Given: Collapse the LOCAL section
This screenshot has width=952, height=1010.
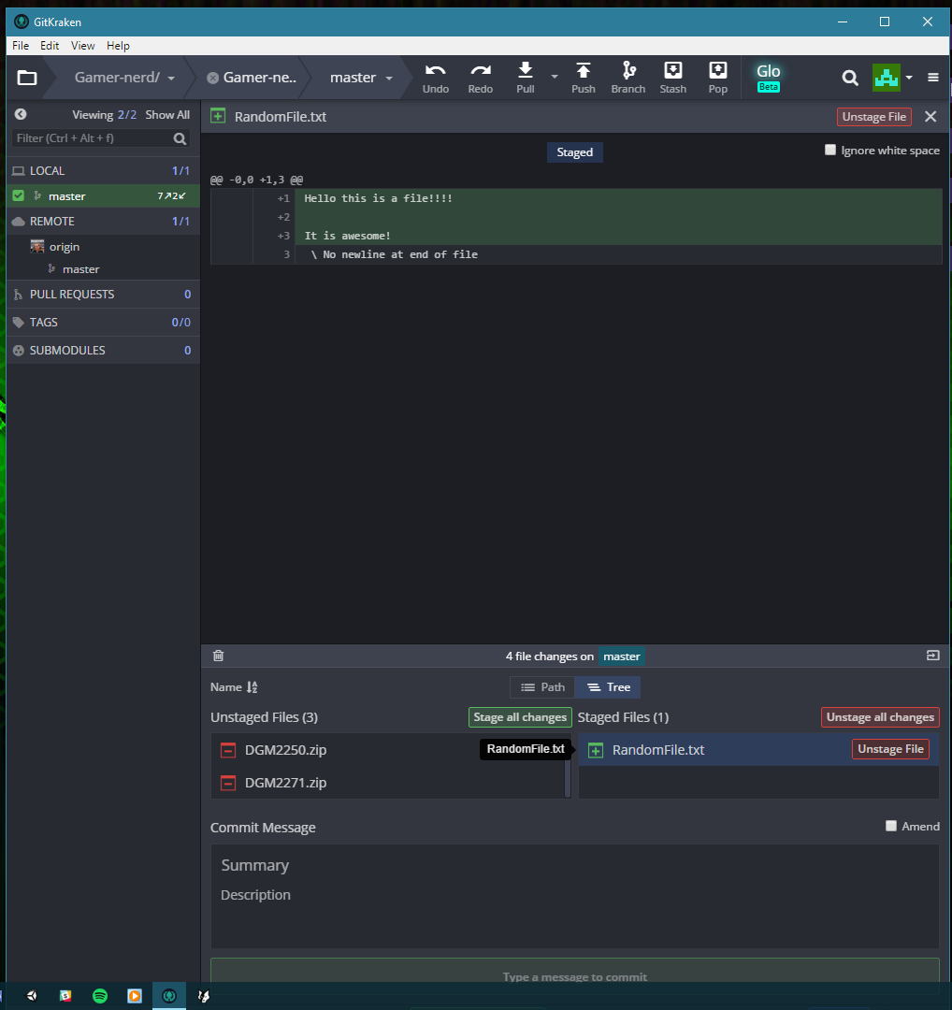Looking at the screenshot, I should (103, 171).
